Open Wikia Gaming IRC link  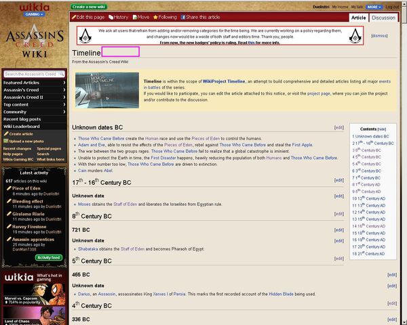tap(18, 159)
